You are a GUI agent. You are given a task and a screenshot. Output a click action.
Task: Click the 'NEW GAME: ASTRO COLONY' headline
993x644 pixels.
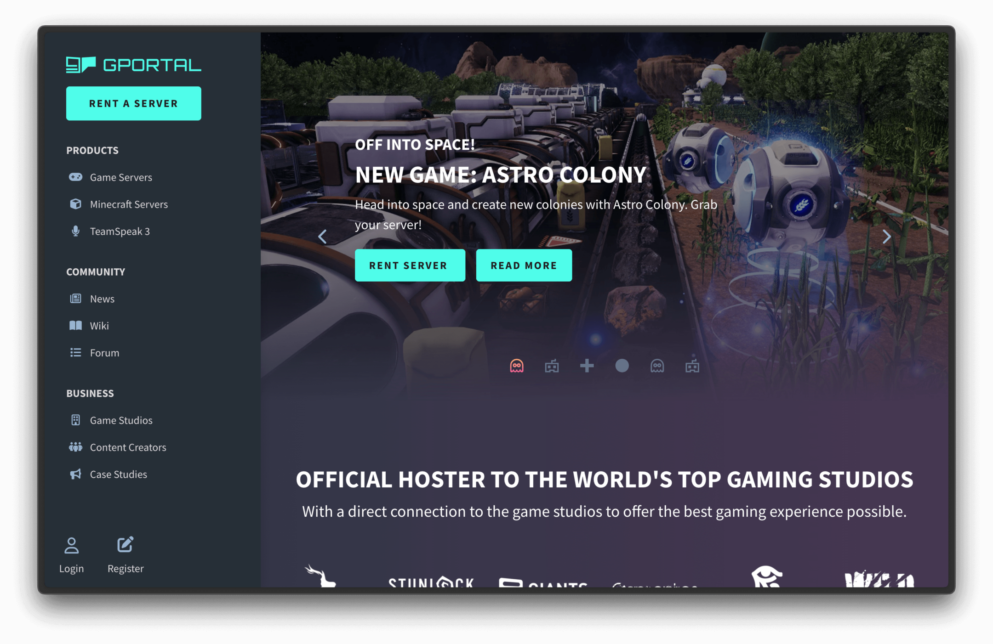pos(501,175)
